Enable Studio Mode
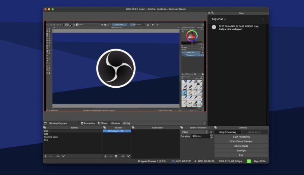 (241, 146)
